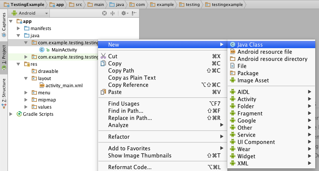The height and width of the screenshot is (171, 319).
Task: Click Find Usages in context menu
Action: [x=124, y=104]
